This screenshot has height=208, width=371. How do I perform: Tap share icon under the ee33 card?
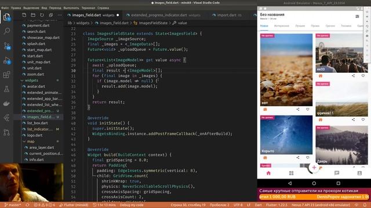click(353, 76)
